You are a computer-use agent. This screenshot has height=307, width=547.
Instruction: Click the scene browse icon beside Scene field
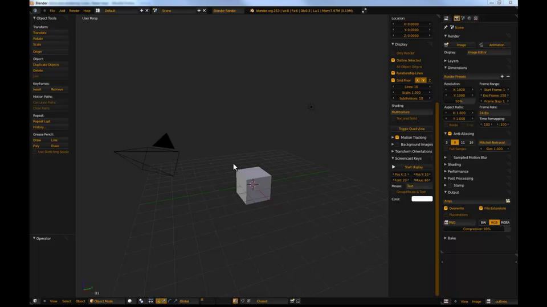(x=155, y=11)
